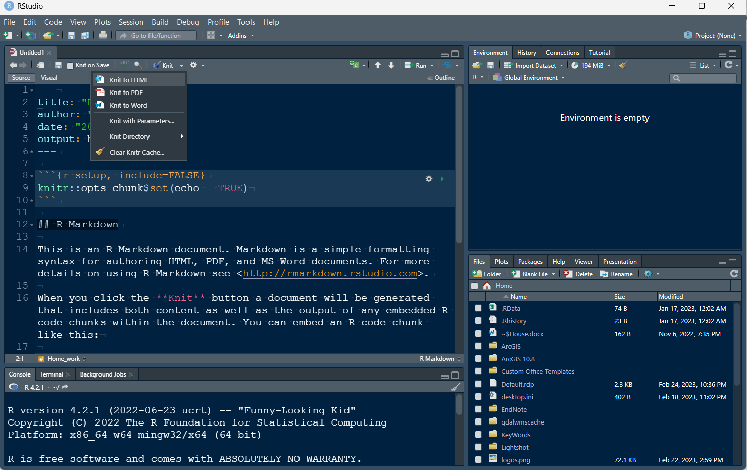This screenshot has height=470, width=747.
Task: Go to Home directory icon in Files
Action: click(x=487, y=286)
